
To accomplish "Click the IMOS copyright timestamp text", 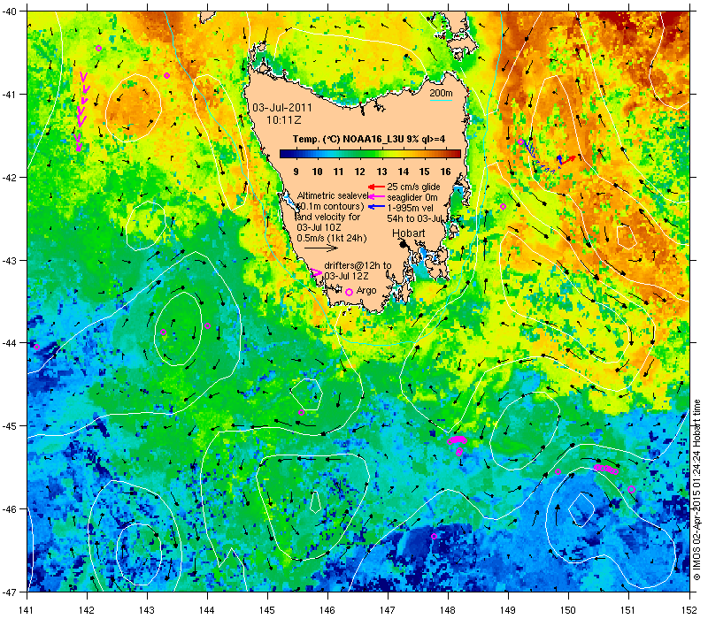I will [x=697, y=491].
